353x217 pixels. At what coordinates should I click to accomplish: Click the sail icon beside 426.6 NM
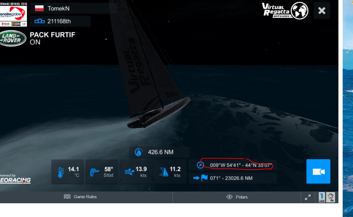click(139, 152)
